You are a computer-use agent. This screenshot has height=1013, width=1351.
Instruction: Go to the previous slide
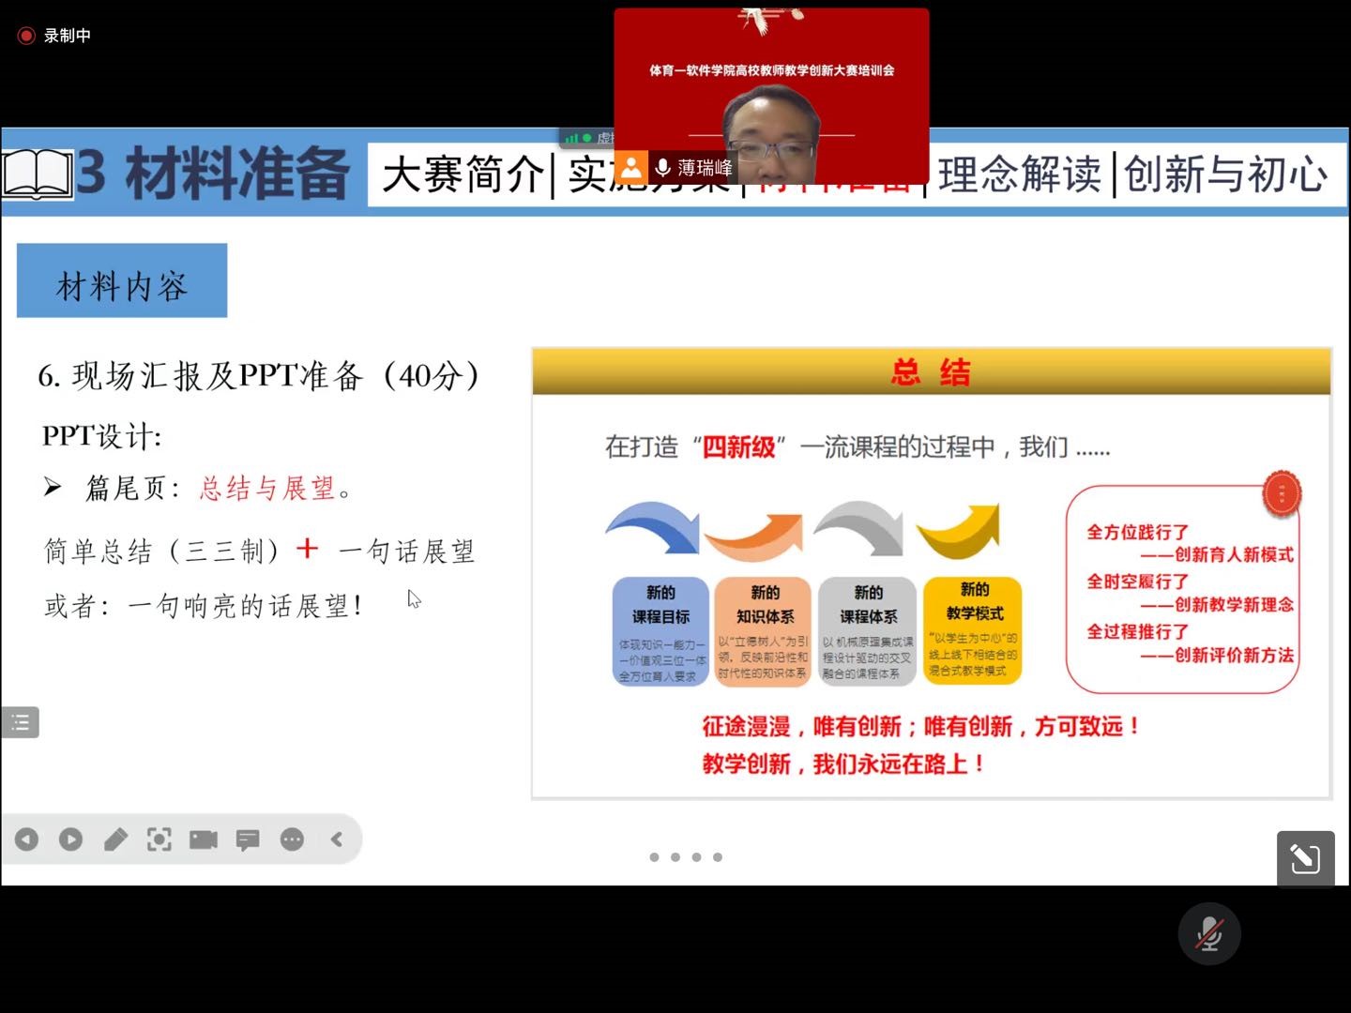(x=26, y=839)
